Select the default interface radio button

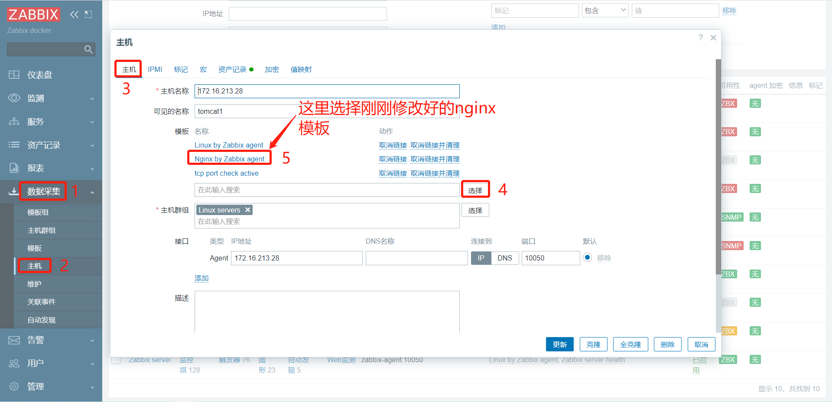[588, 258]
